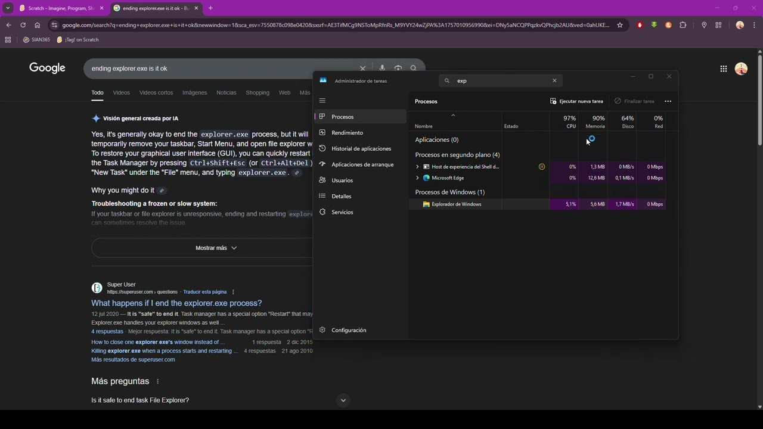This screenshot has width=763, height=429.
Task: Sort processes by Red column header
Action: [x=652, y=121]
